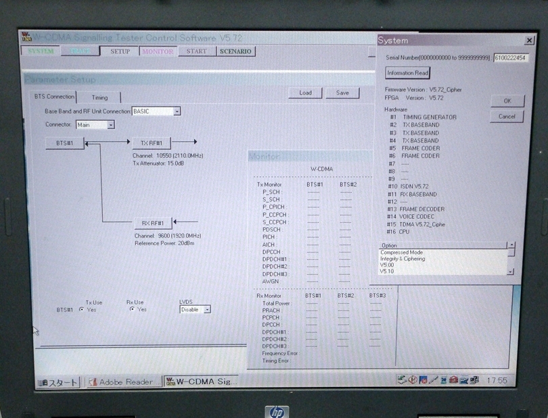Click the RX channel '9600 (1920.0MHz)' text
The width and height of the screenshot is (548, 418).
(180, 236)
